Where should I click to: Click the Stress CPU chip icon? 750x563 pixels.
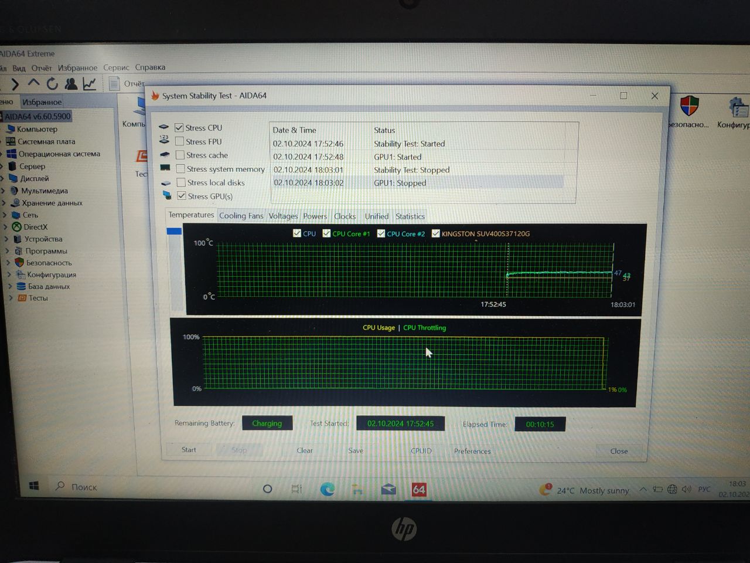coord(164,127)
